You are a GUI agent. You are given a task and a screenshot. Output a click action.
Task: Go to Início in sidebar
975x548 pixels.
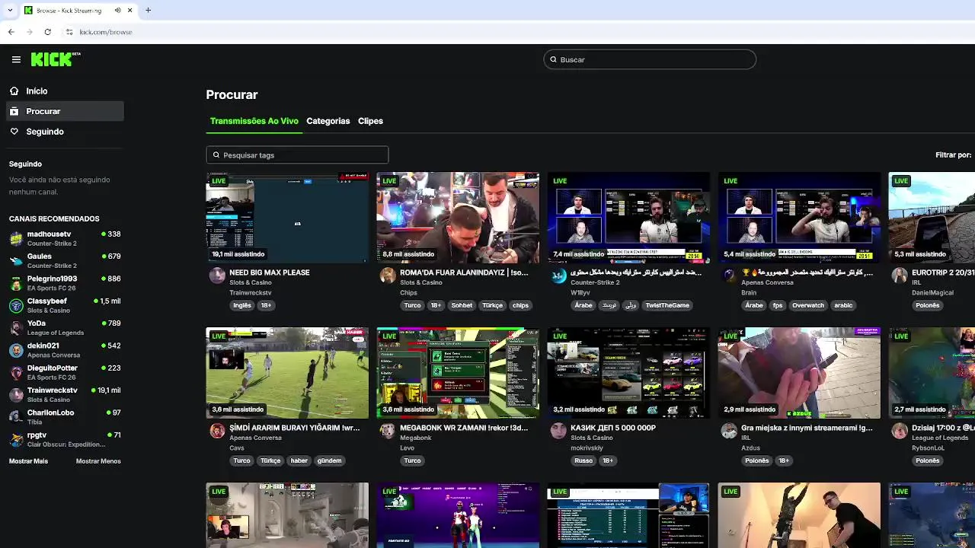[x=37, y=91]
